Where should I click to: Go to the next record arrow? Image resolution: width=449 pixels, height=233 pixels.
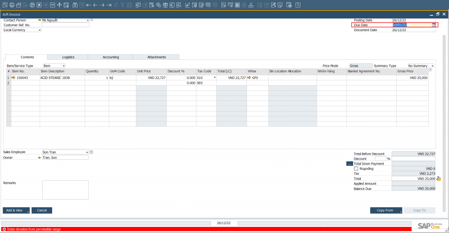click(x=102, y=5)
